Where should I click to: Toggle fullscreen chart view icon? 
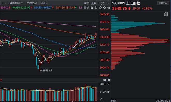tap(103, 3)
